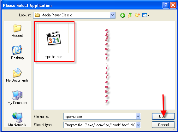Expand the Look in folder dropdown
178x132 pixels.
coord(112,15)
